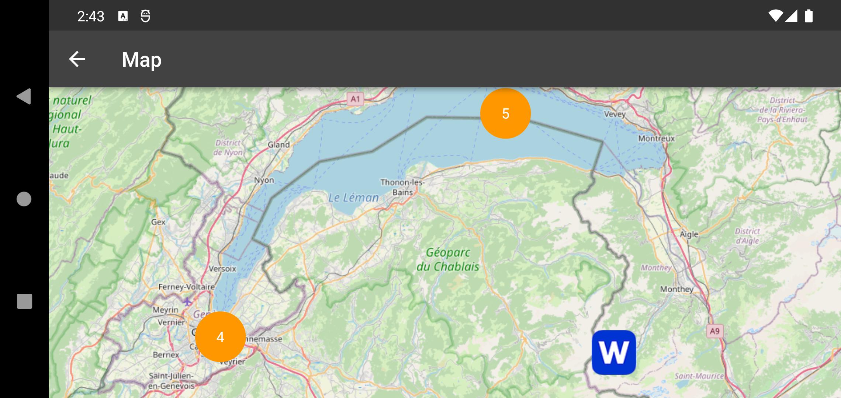
Task: Tap the back arrow in Map header
Action: [77, 59]
